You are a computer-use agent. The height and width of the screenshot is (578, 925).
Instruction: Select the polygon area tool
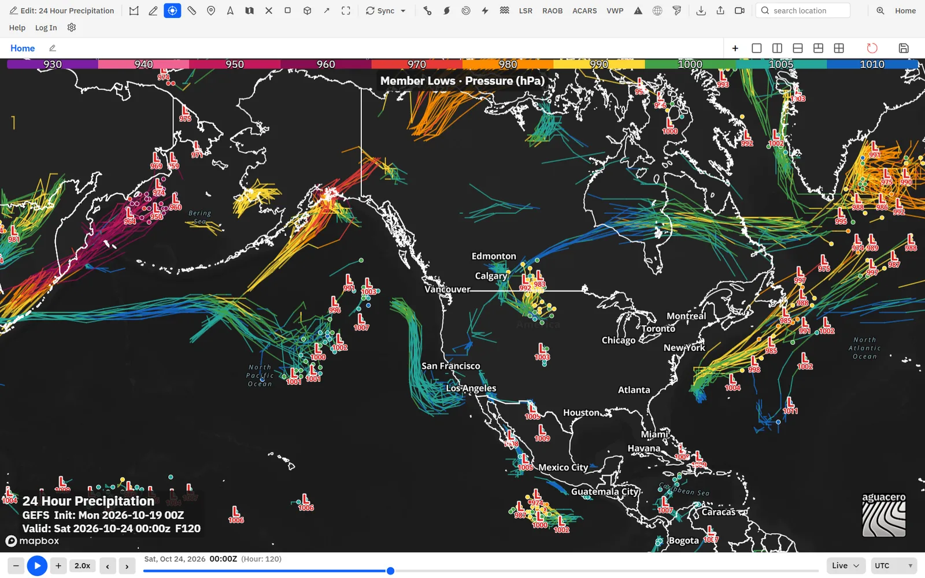(134, 10)
